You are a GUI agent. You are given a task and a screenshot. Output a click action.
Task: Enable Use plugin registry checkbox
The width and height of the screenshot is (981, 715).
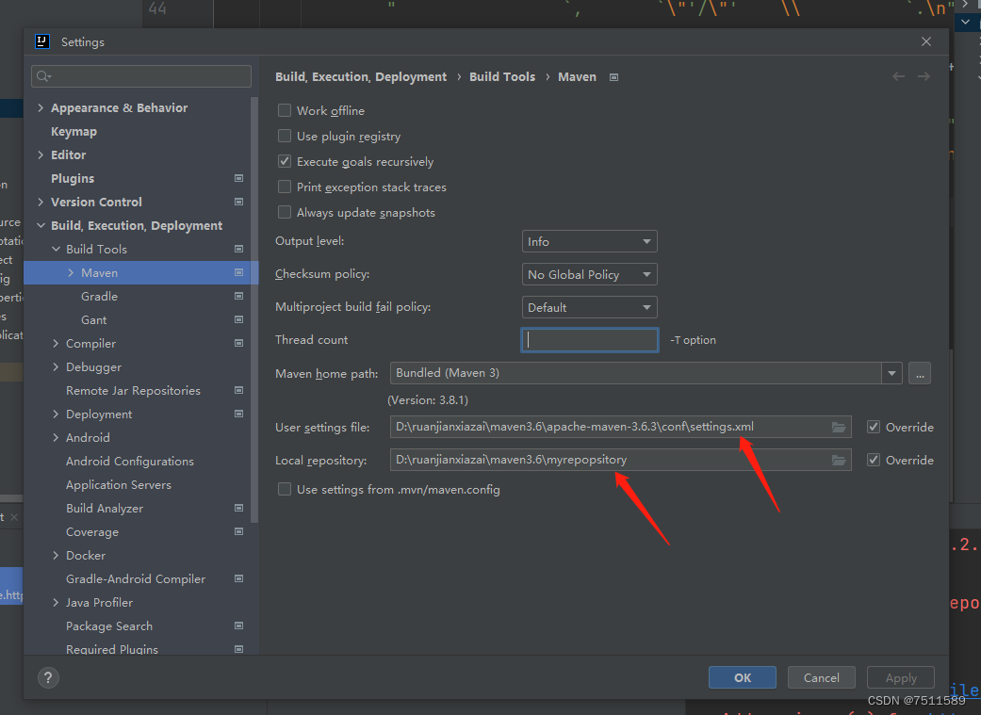pos(285,136)
